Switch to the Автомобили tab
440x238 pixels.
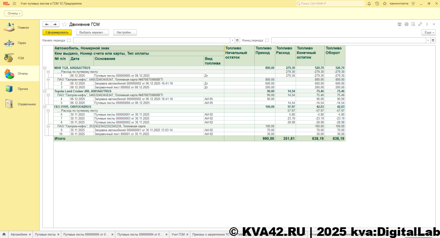19,235
